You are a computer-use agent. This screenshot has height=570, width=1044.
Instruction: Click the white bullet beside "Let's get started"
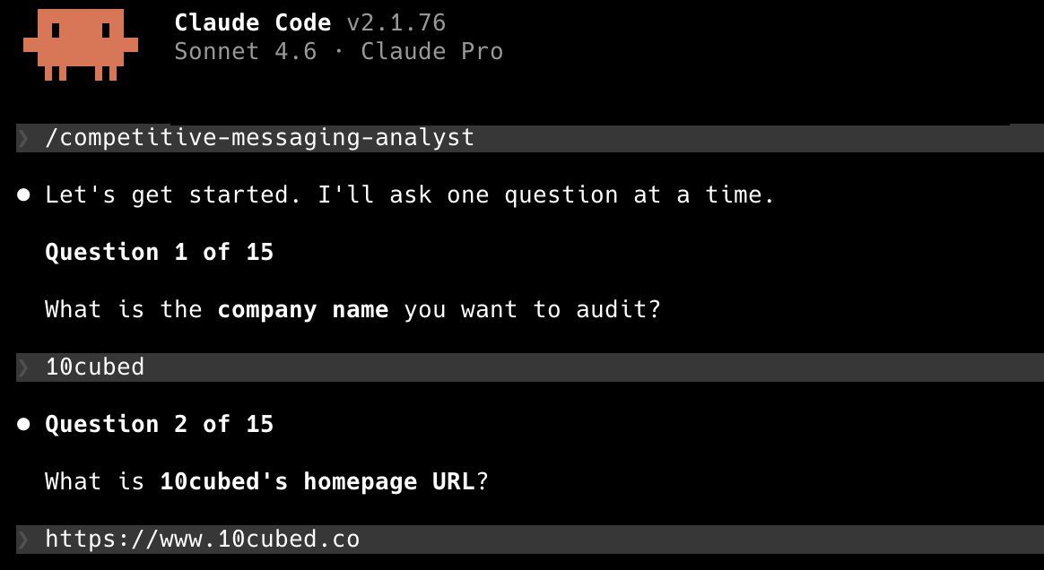25,195
